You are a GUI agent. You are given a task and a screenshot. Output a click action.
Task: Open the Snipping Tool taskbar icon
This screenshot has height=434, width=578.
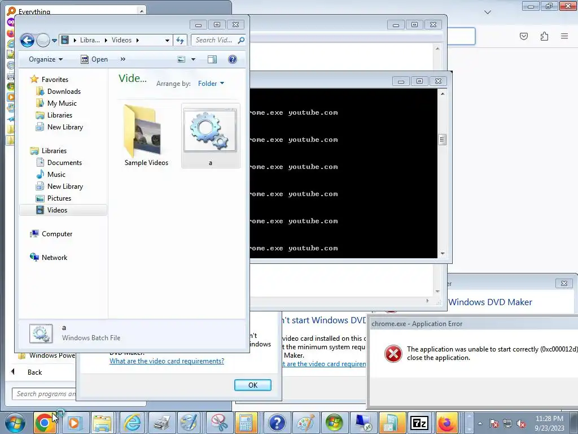click(219, 423)
